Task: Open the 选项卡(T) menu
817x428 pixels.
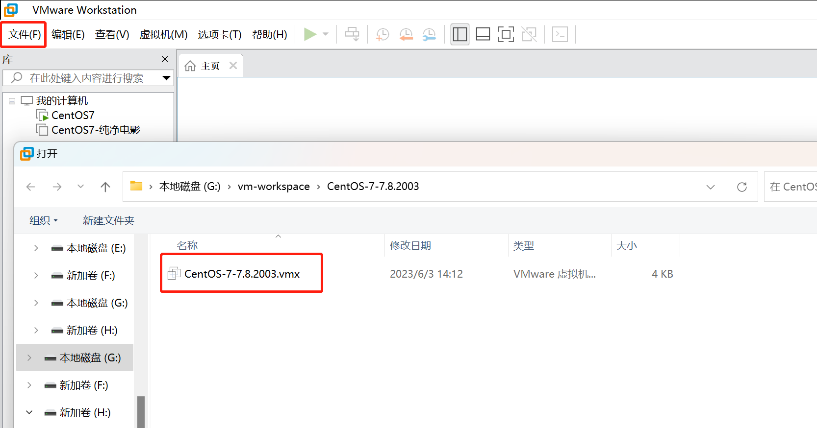Action: 220,35
